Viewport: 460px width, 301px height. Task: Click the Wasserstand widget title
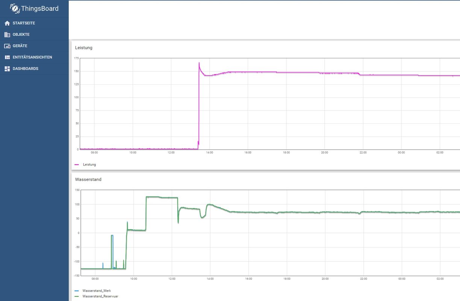point(88,179)
